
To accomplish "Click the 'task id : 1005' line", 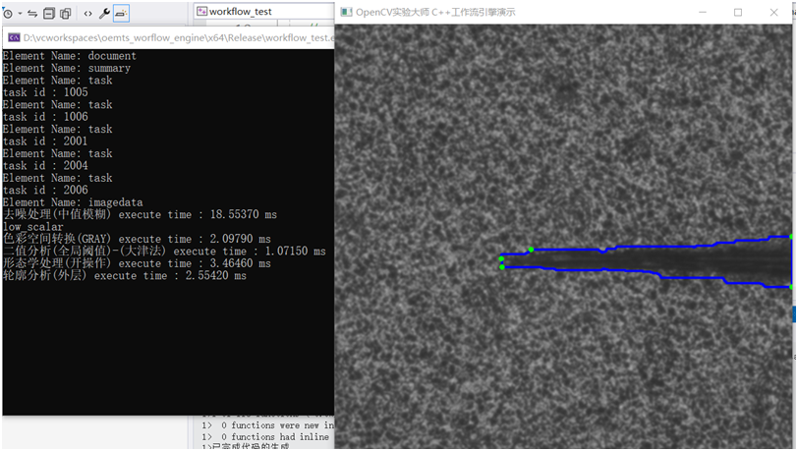I will [x=45, y=92].
